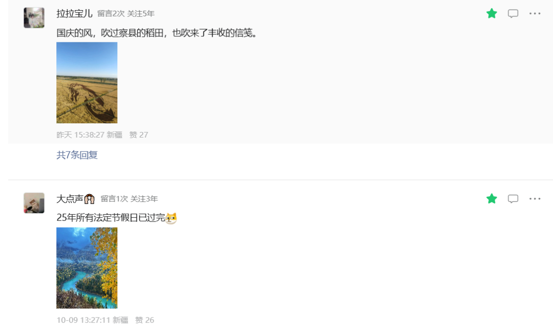This screenshot has height=336, width=553.
Task: Click the 赞 26 like count
Action: (x=144, y=320)
